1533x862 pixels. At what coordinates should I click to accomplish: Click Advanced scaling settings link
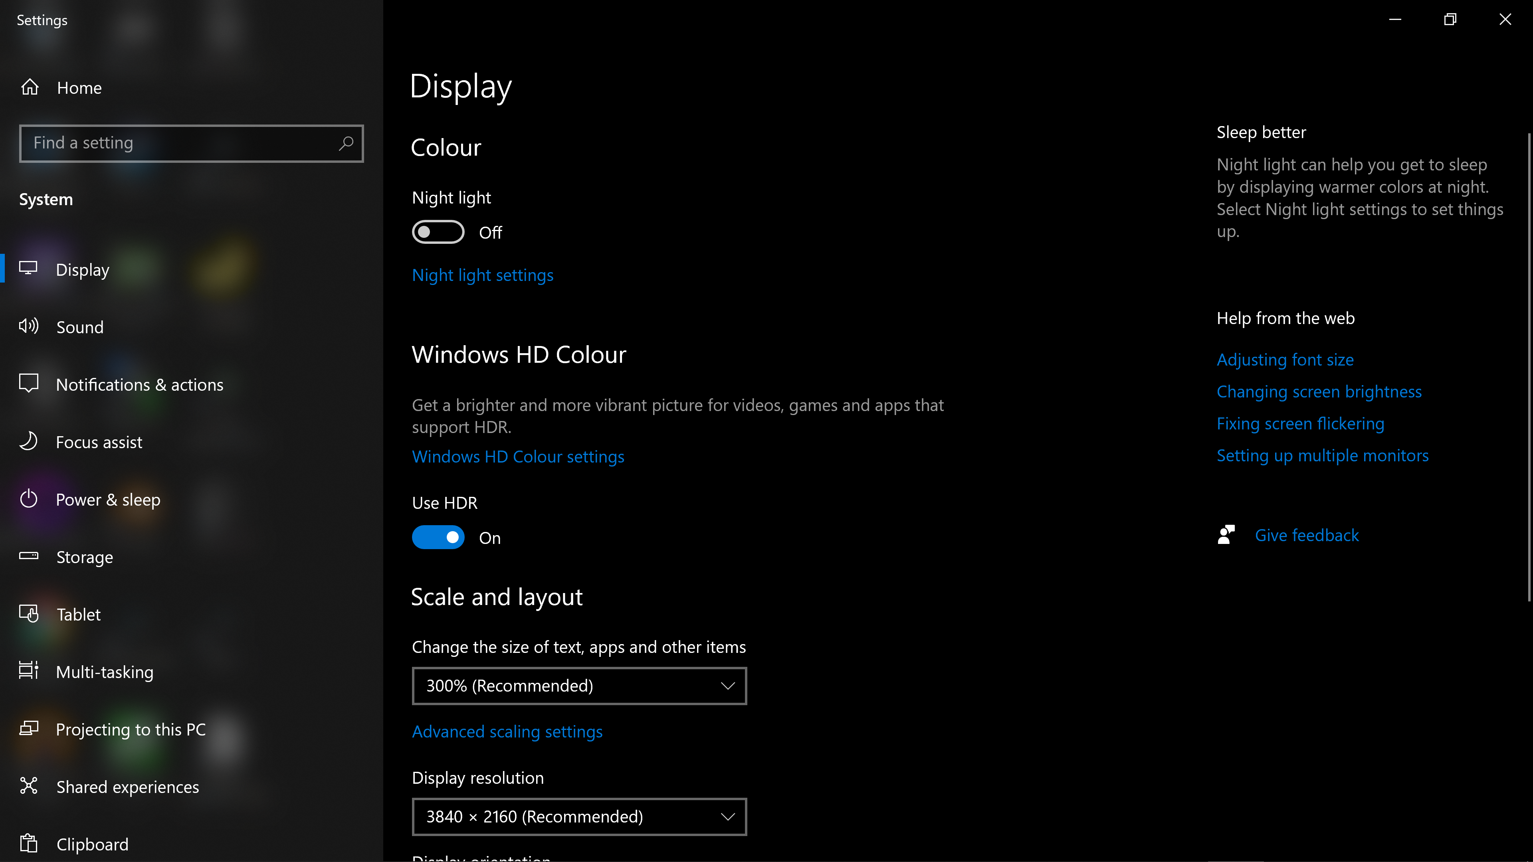(507, 732)
